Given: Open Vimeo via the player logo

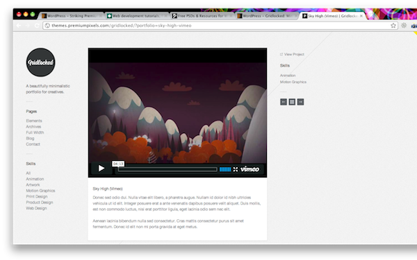Looking at the screenshot, I should click(x=250, y=169).
